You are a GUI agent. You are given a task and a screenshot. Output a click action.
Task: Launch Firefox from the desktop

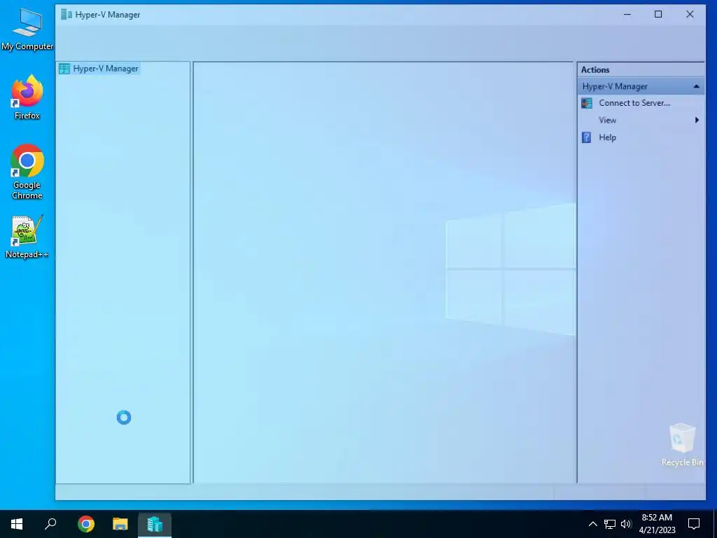pyautogui.click(x=27, y=97)
